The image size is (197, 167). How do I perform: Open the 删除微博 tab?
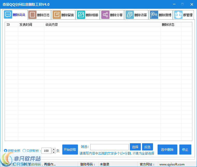pyautogui.click(x=161, y=15)
